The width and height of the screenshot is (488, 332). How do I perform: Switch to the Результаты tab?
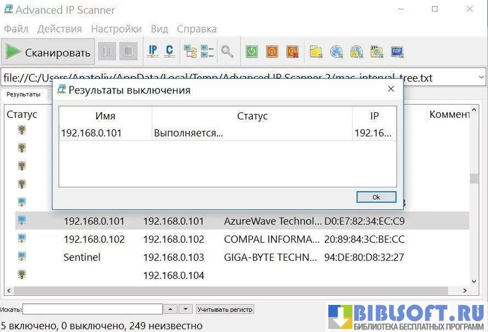[23, 95]
